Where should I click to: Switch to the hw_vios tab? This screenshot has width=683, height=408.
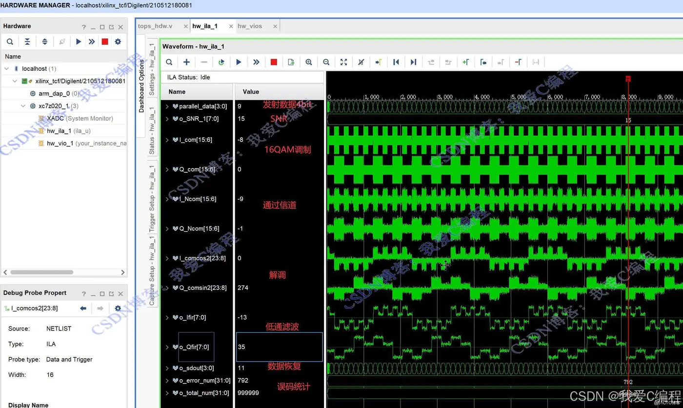(250, 26)
